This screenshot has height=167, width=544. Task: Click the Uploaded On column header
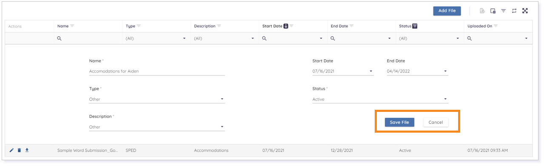coord(498,26)
